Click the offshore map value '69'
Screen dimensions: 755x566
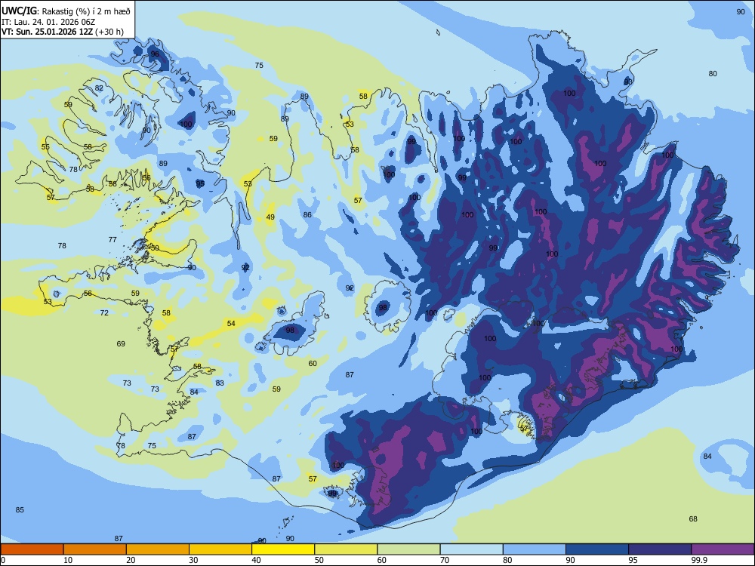[121, 343]
